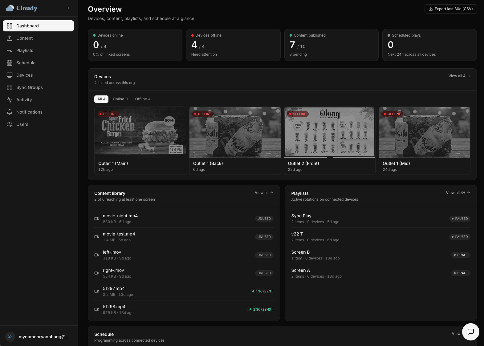Click the Scheduled plays stat card
Image resolution: width=484 pixels, height=346 pixels.
pos(429,45)
